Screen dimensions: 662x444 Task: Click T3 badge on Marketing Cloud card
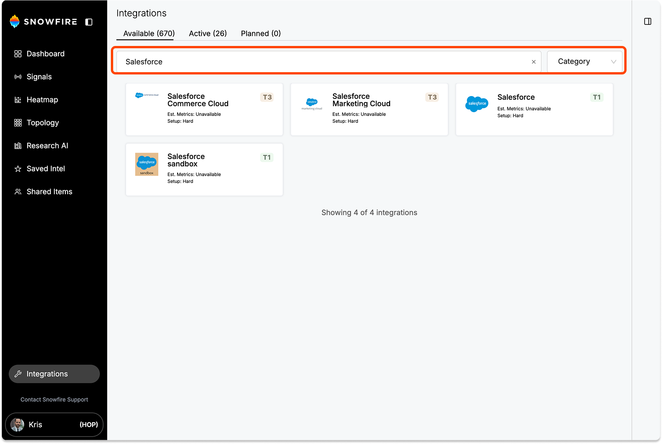(x=432, y=97)
